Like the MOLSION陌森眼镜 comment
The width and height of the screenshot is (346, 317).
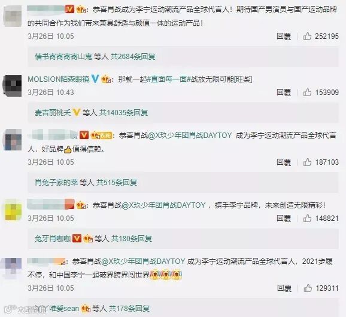click(307, 93)
